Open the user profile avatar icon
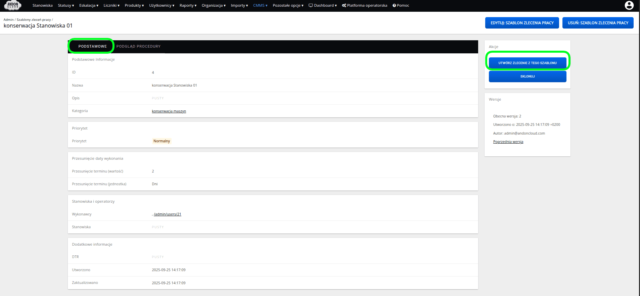This screenshot has width=640, height=296. (629, 5)
